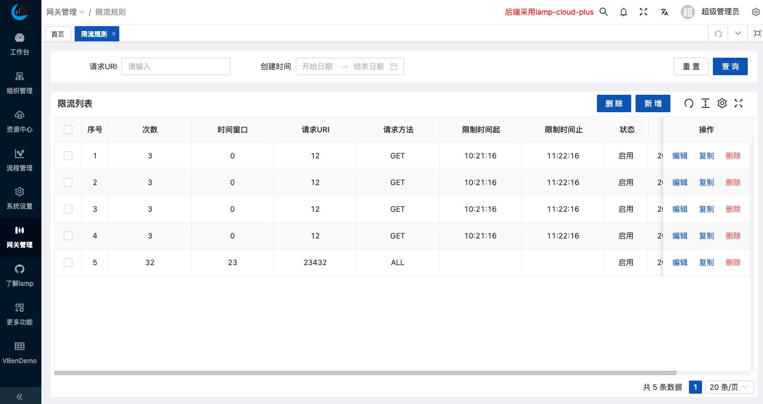Screen dimensions: 763x404
Task: Open the 工作台 sidebar section
Action: click(20, 44)
